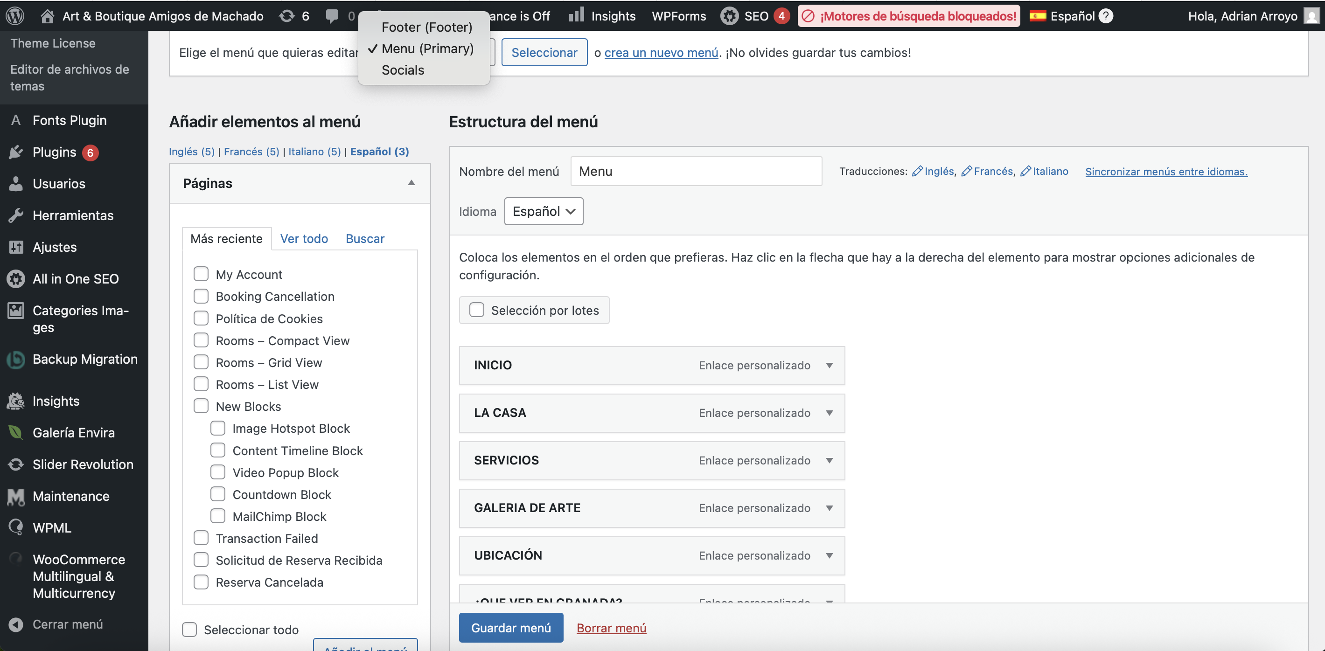The image size is (1325, 651).
Task: Open Editor de archivos de temas
Action: 70,78
